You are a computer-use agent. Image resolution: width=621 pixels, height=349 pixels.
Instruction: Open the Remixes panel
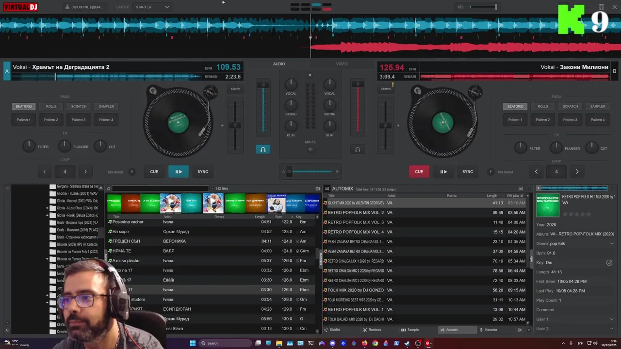tap(372, 330)
